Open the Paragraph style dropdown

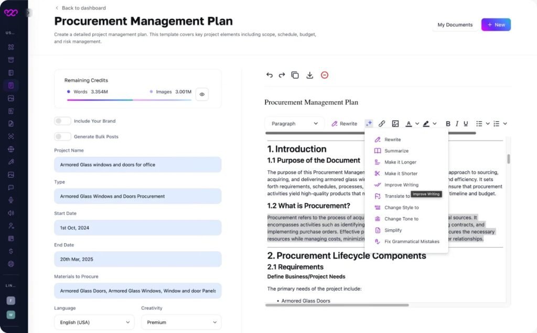[294, 123]
